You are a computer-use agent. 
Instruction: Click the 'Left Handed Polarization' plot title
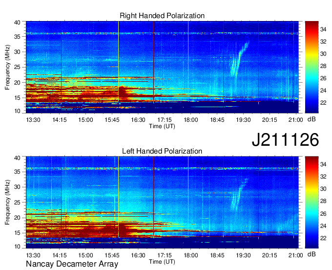pyautogui.click(x=162, y=151)
